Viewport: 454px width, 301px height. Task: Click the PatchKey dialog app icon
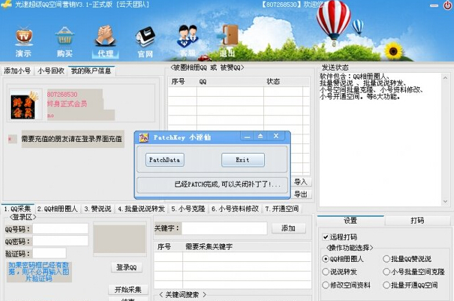(143, 138)
